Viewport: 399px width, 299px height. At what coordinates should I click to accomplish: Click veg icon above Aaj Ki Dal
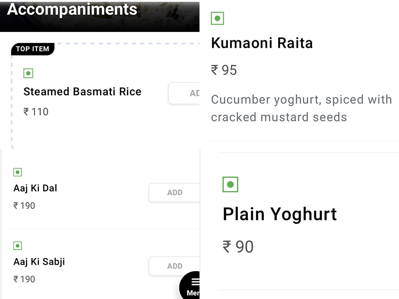coord(17,172)
